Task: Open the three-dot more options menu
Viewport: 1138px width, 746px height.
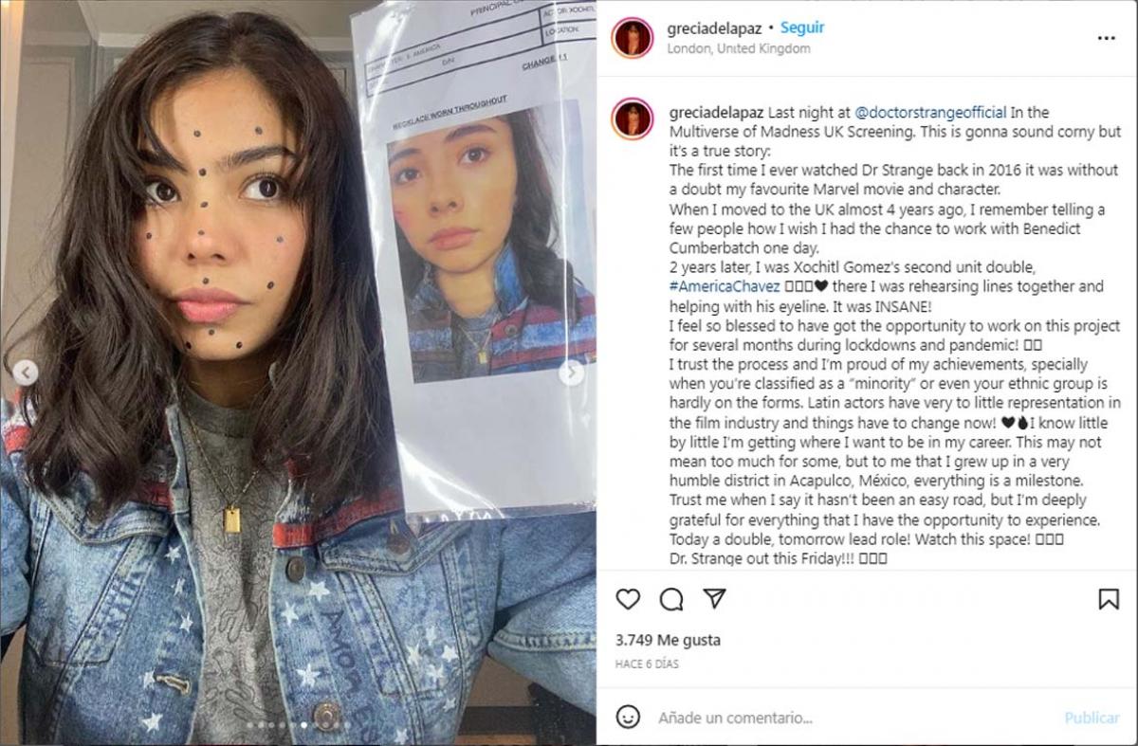Action: click(1106, 38)
